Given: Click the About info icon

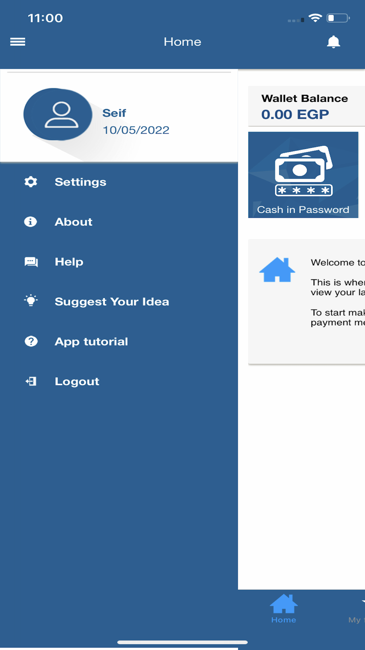Looking at the screenshot, I should tap(31, 222).
